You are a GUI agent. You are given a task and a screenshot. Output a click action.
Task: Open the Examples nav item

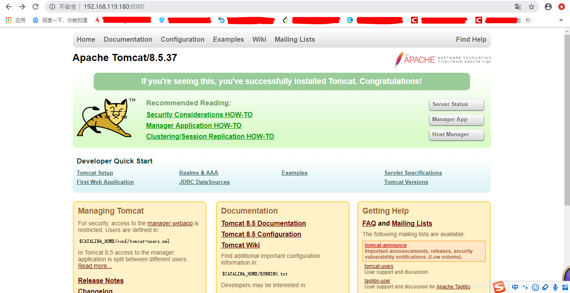coord(228,39)
